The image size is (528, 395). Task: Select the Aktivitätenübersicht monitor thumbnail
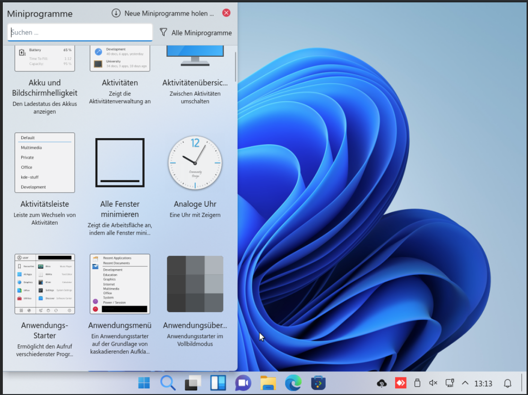coord(195,56)
